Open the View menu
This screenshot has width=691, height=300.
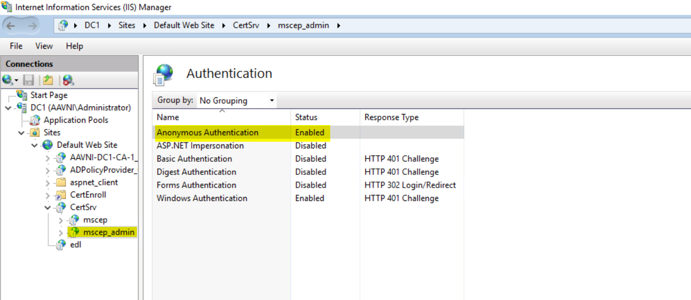(x=44, y=46)
